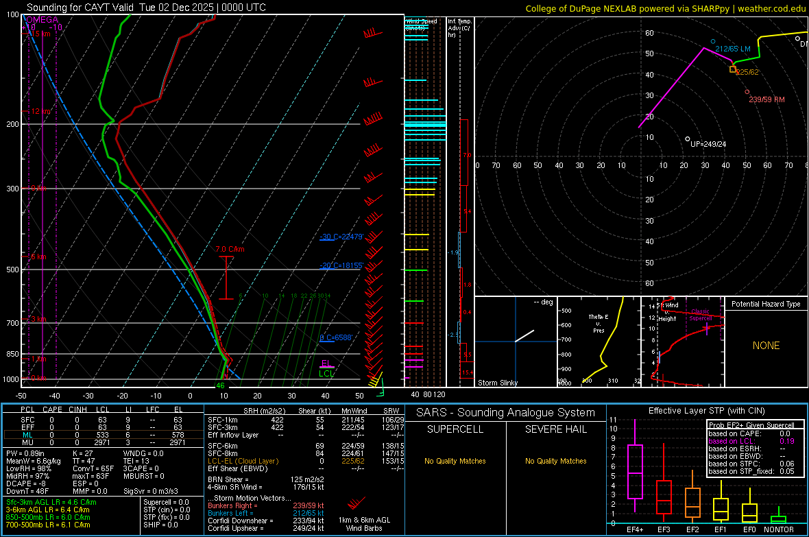Click the '6 km' height marker
The image size is (809, 537).
tap(38, 256)
